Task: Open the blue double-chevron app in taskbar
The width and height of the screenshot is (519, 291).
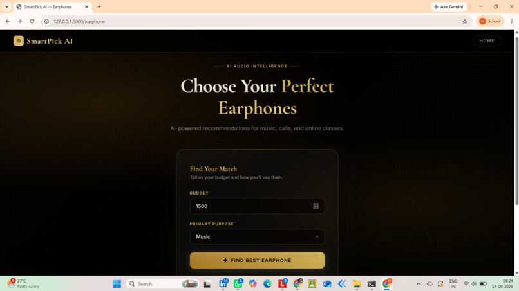Action: click(342, 284)
